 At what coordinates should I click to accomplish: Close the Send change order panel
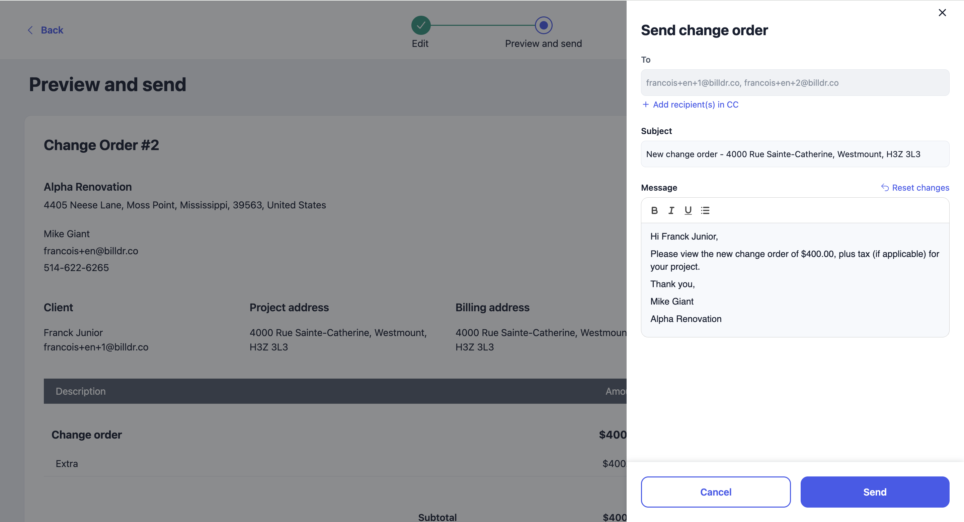tap(942, 13)
